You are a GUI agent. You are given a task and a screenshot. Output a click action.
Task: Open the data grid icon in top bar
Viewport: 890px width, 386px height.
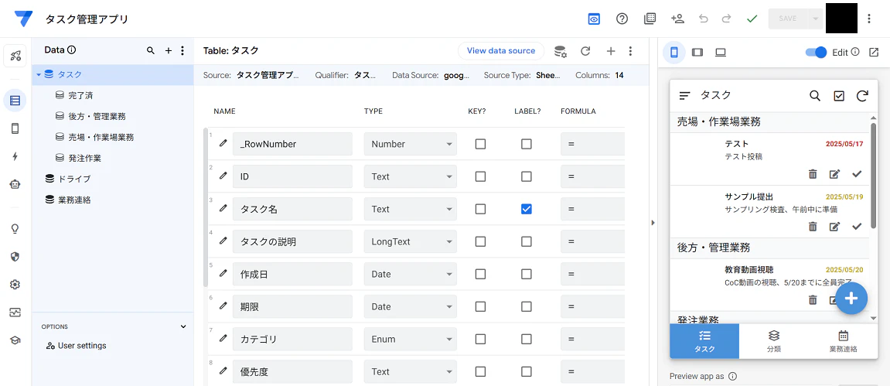[650, 19]
